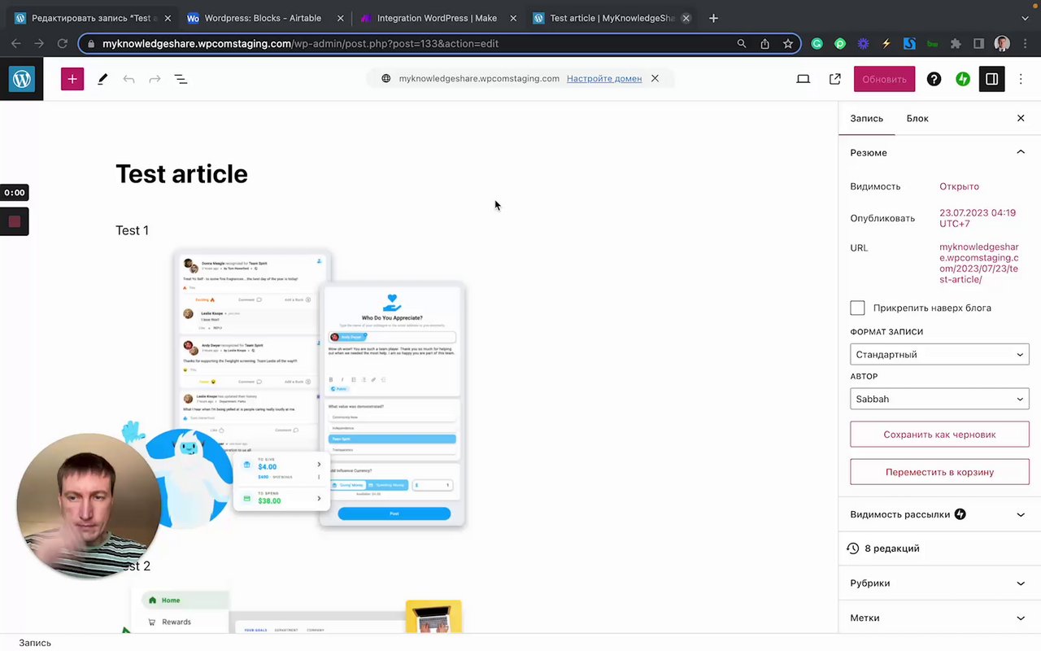The image size is (1041, 651).
Task: Click the Undo arrow in toolbar
Action: tap(128, 79)
